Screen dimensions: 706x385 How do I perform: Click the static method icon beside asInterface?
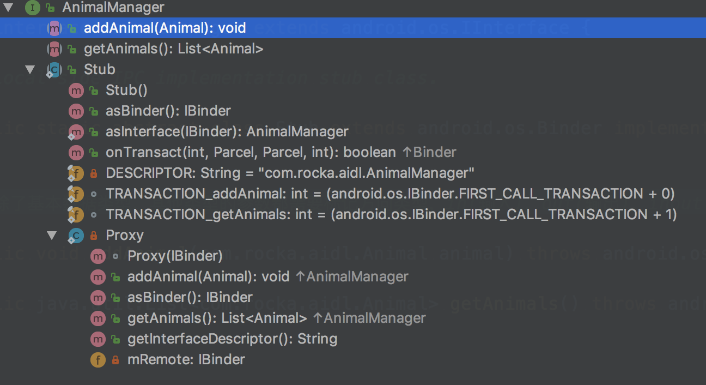pyautogui.click(x=76, y=132)
